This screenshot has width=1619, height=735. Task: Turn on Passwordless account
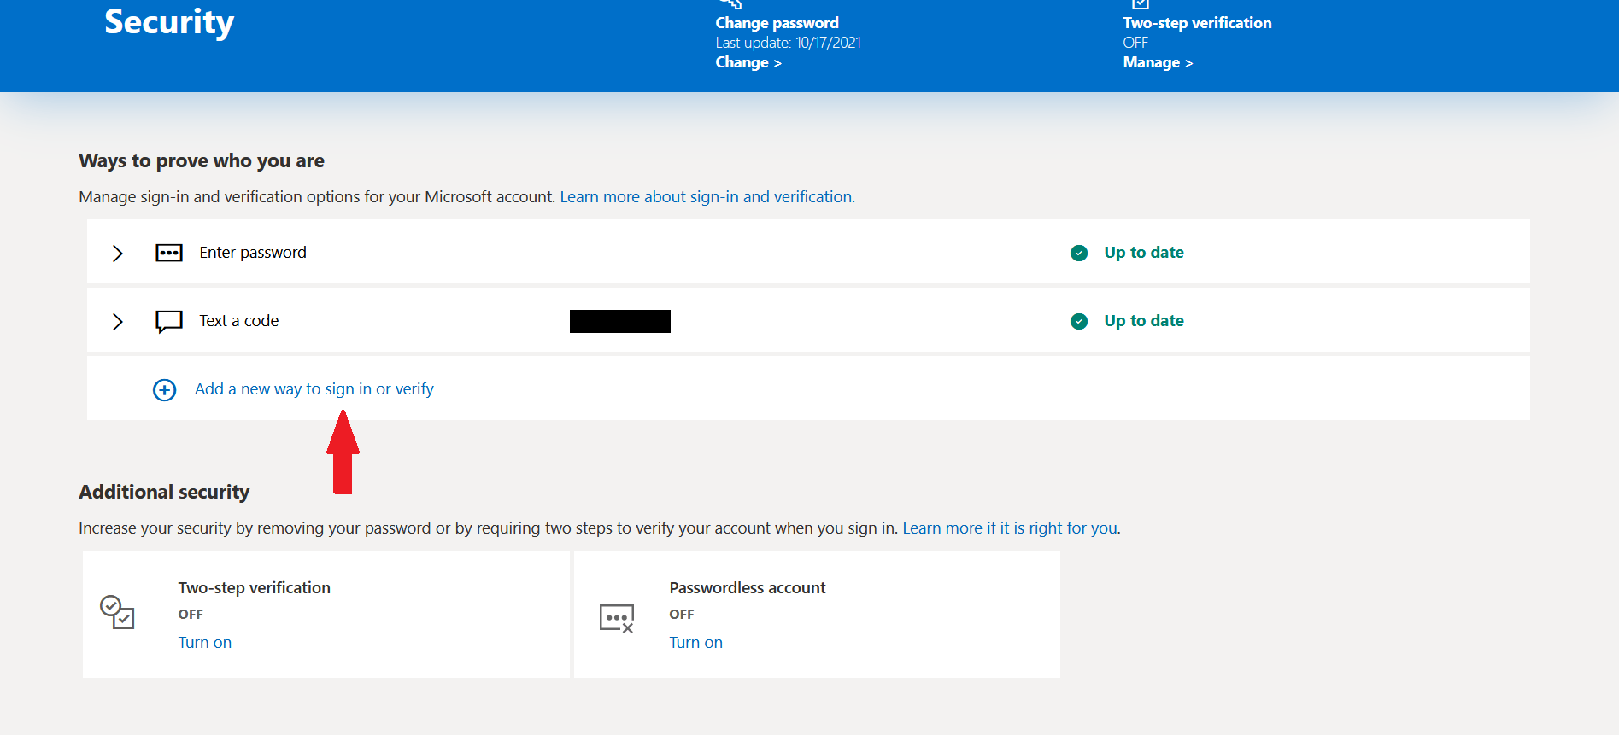click(695, 643)
